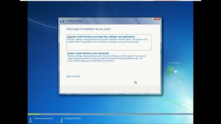Viewport: 221px width, 124px height.
Task: Click the Custom option description text
Action: pos(107,58)
